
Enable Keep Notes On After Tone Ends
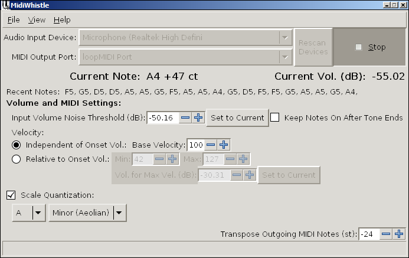click(x=275, y=117)
